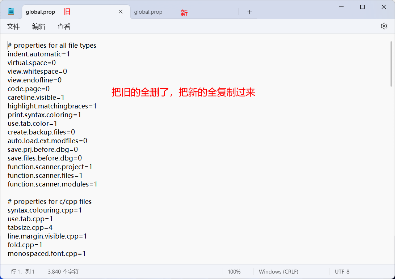This screenshot has width=395, height=279.
Task: Close the global.prop 旧 tab with its X
Action: coord(121,11)
